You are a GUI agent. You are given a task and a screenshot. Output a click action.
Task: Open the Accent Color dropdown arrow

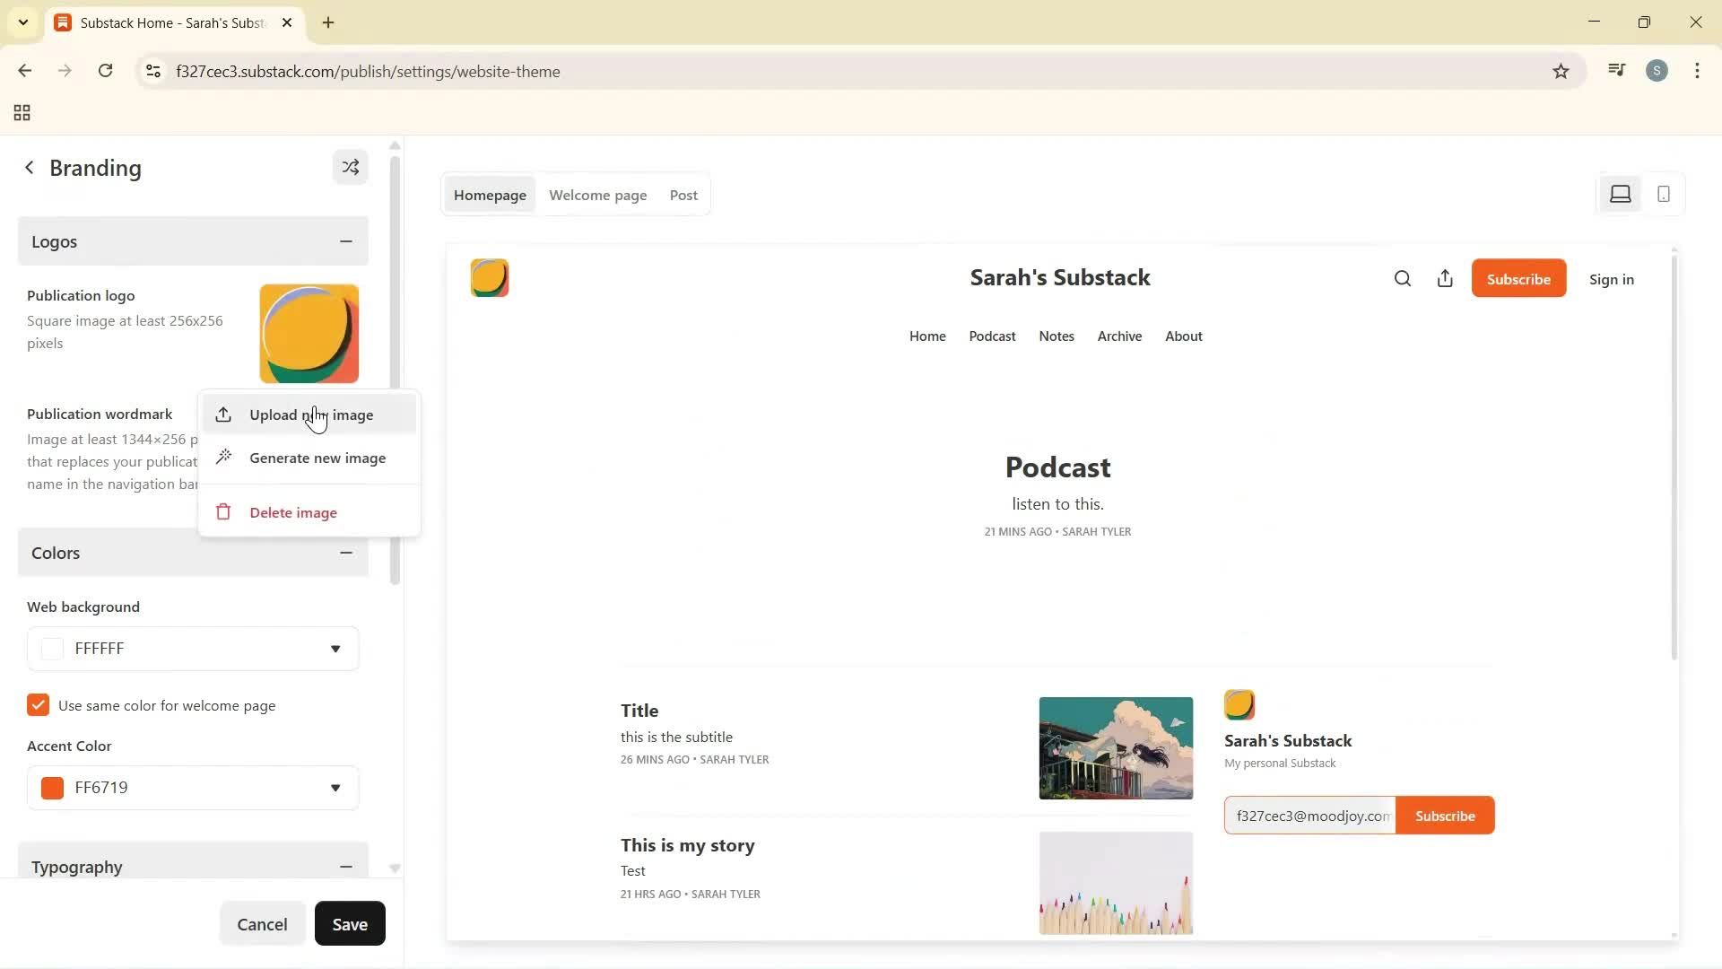tap(335, 788)
